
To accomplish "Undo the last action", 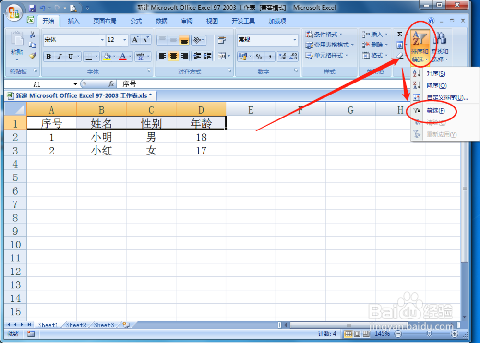I will [x=43, y=8].
